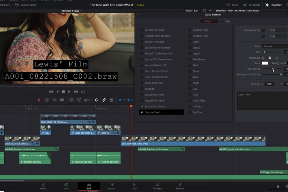Switch to the Project tab in Data Burn-In
288x192 pixels.
pyautogui.click(x=209, y=21)
